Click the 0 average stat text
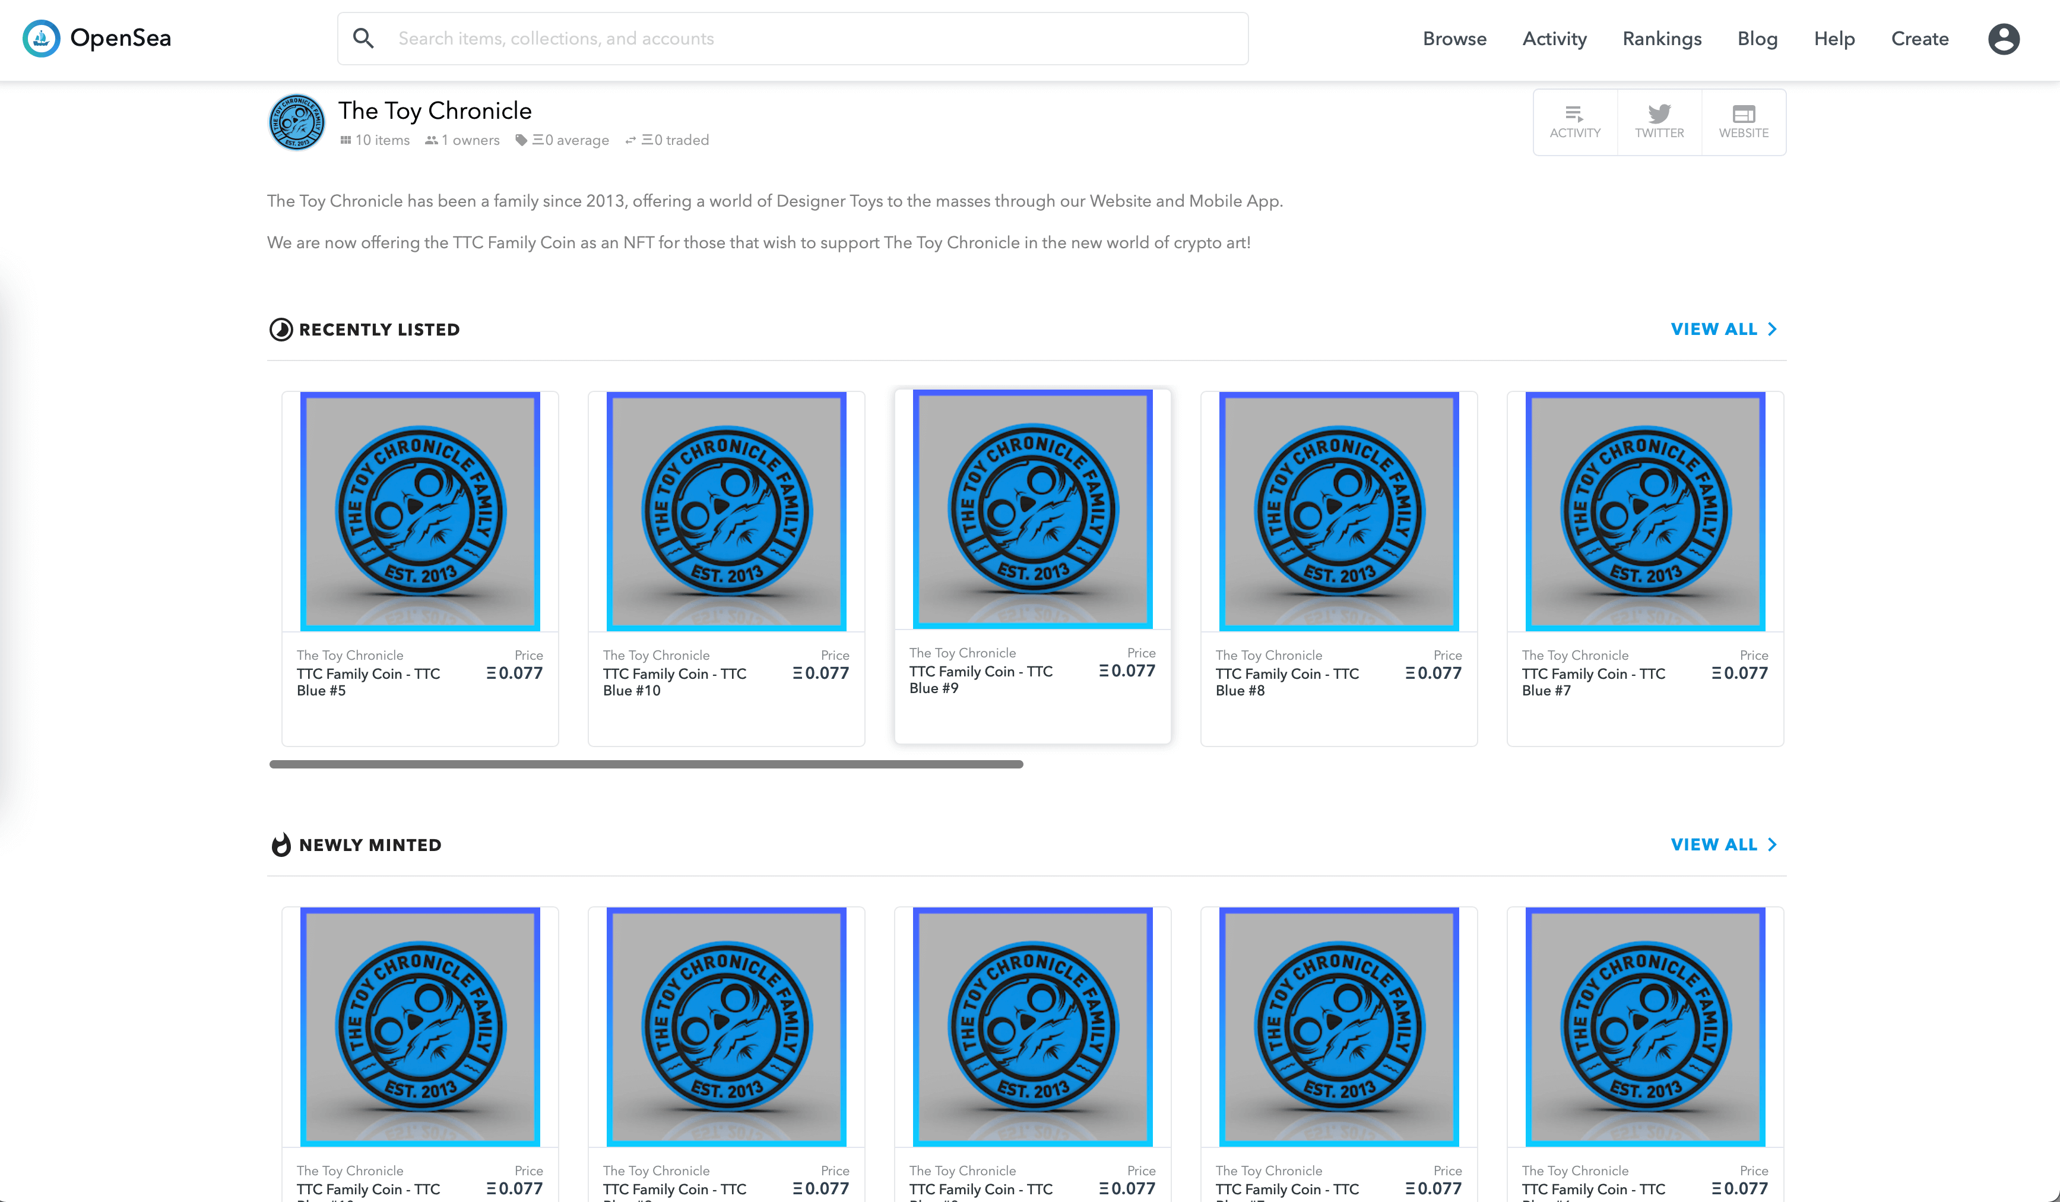 pyautogui.click(x=571, y=140)
